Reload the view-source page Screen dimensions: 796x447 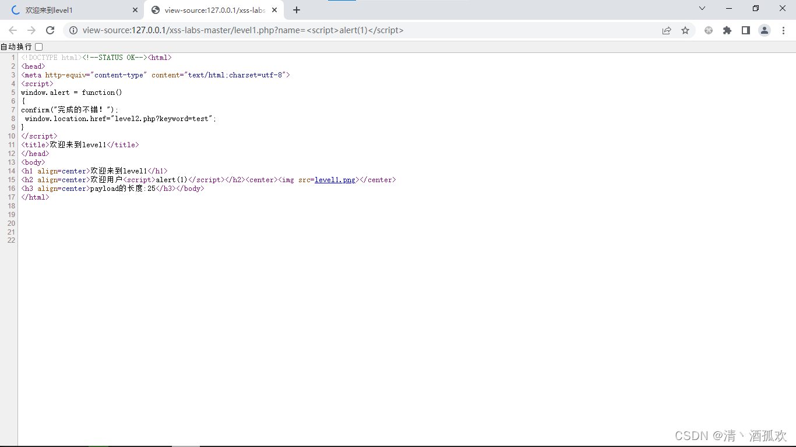click(50, 30)
